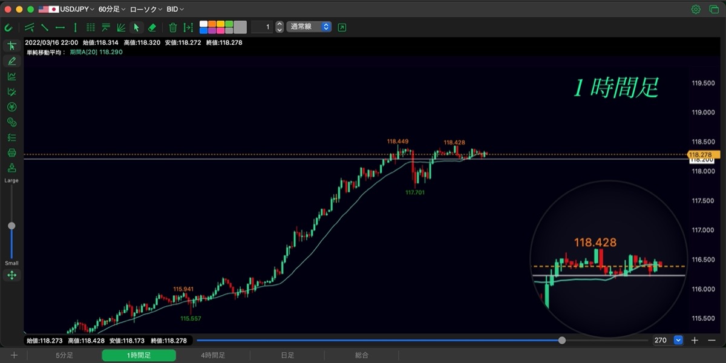Select the horizontal line tool
Viewport: 726px width, 363px height.
point(60,27)
